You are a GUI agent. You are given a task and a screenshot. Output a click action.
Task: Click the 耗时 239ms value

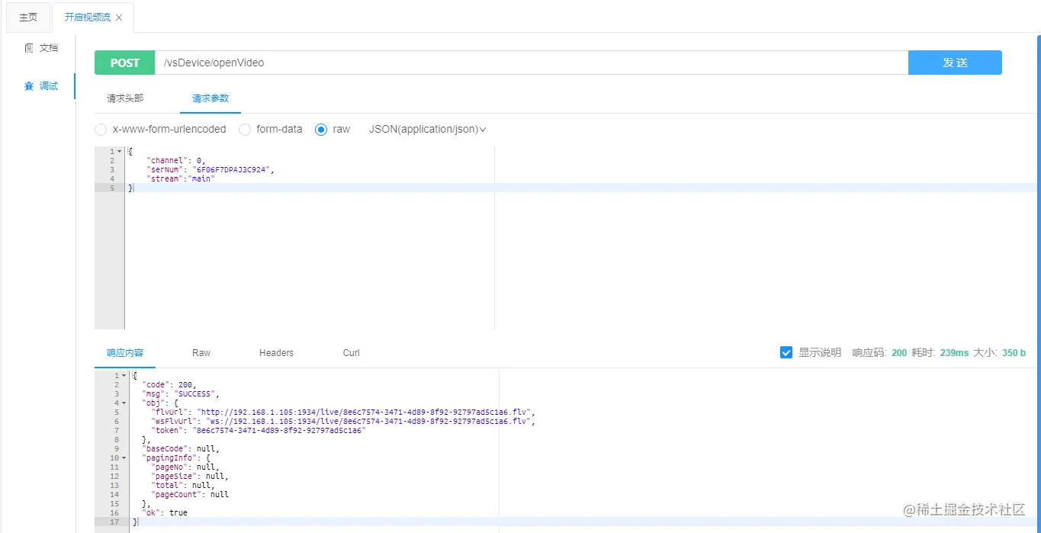(954, 353)
